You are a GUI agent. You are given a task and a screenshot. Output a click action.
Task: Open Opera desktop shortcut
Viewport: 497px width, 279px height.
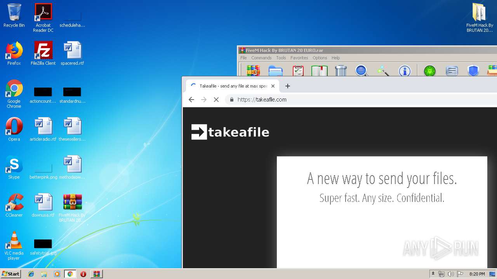point(14,129)
